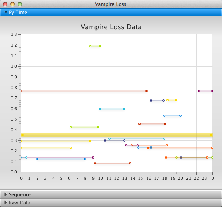222x207 pixels.
Task: Select the dark blue point at 0.3 at hour 13
Action: pyautogui.click(x=124, y=140)
